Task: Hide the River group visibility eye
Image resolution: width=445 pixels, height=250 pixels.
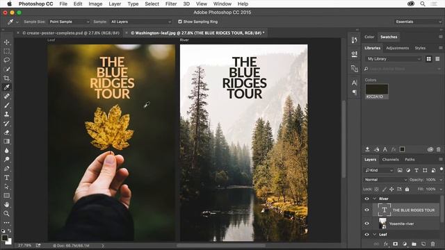Action: click(x=366, y=199)
